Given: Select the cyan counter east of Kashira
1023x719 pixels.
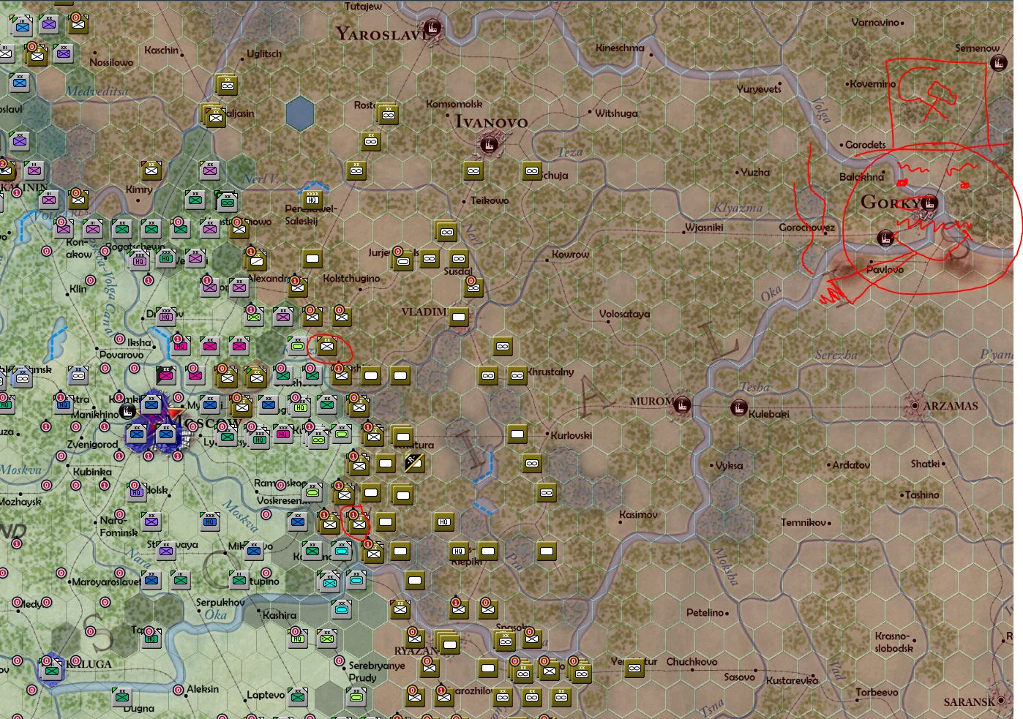Looking at the screenshot, I should [342, 609].
